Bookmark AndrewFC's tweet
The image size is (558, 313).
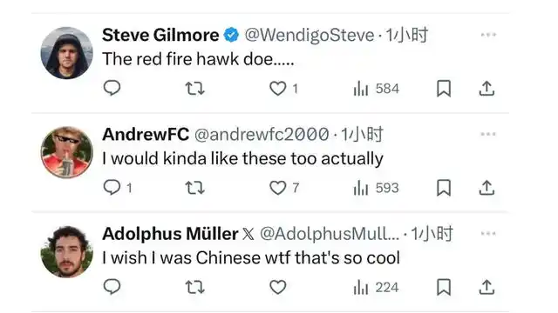tap(444, 188)
